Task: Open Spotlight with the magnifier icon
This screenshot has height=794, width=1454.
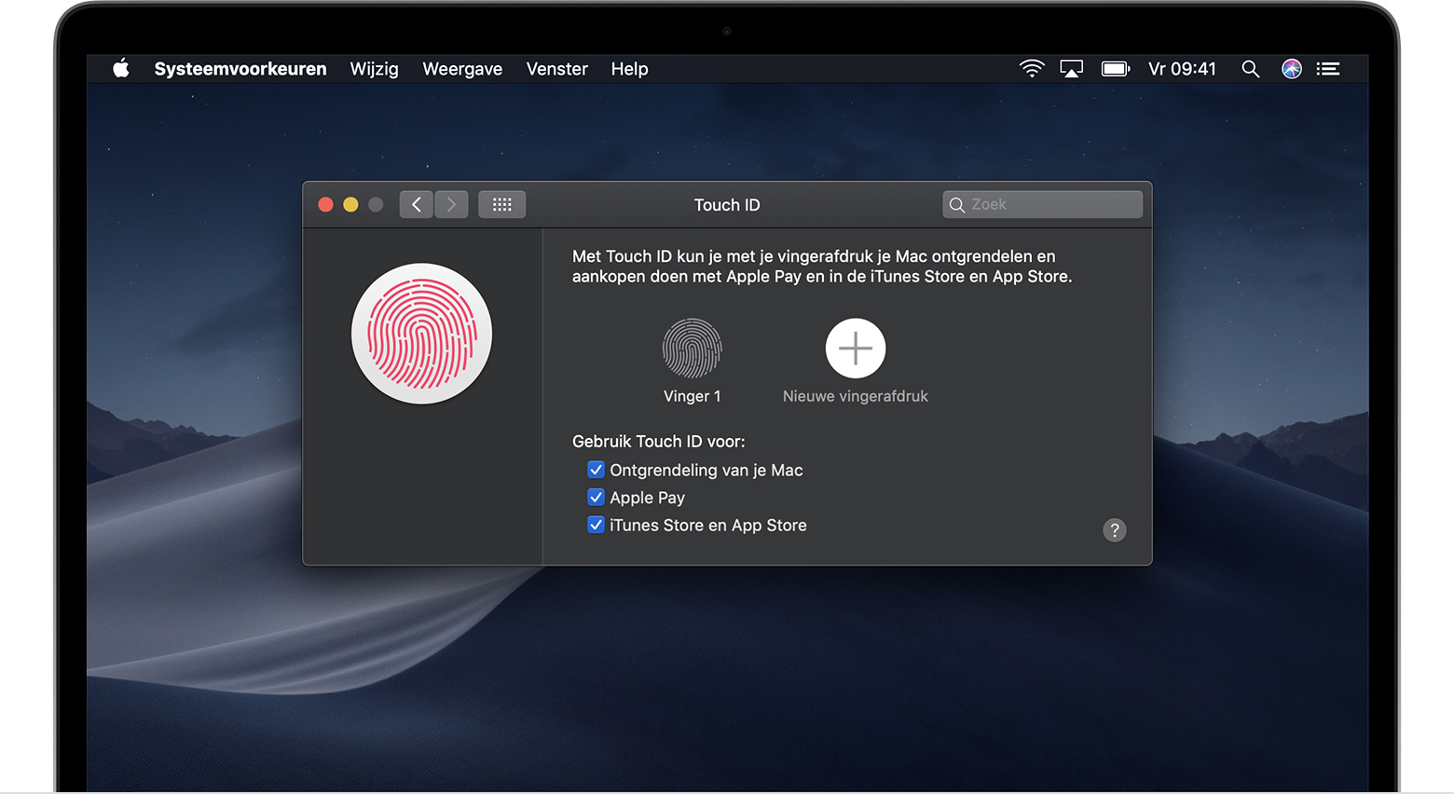Action: (1251, 68)
